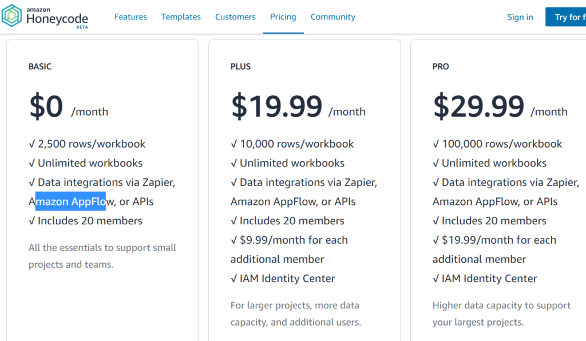
Task: Click the Honeycode hexagon logo icon
Action: 12,17
